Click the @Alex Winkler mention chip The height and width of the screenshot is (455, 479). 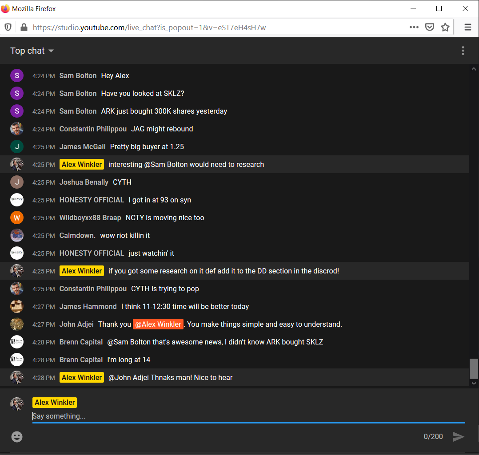(158, 324)
